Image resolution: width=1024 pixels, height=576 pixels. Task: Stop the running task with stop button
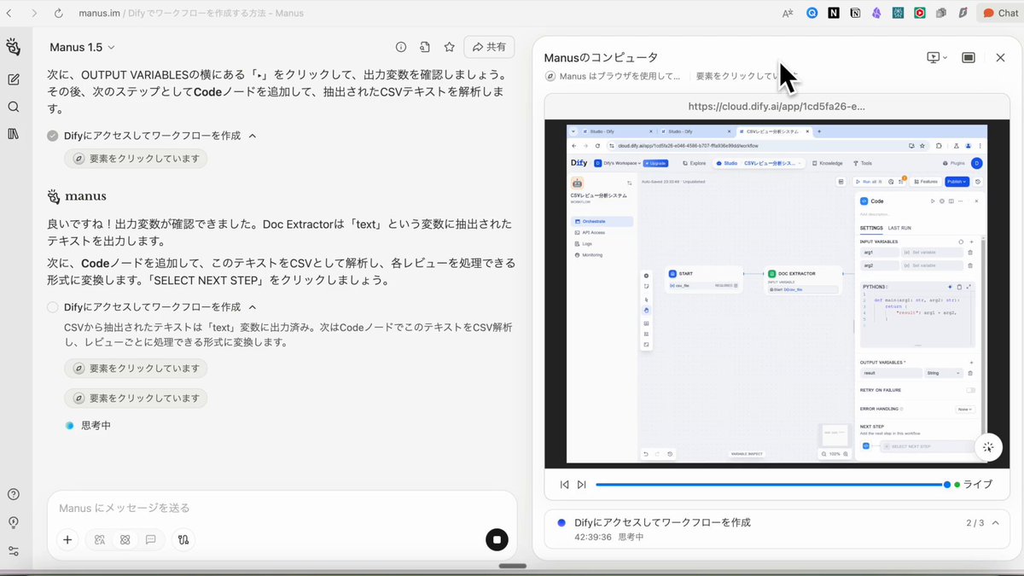497,539
